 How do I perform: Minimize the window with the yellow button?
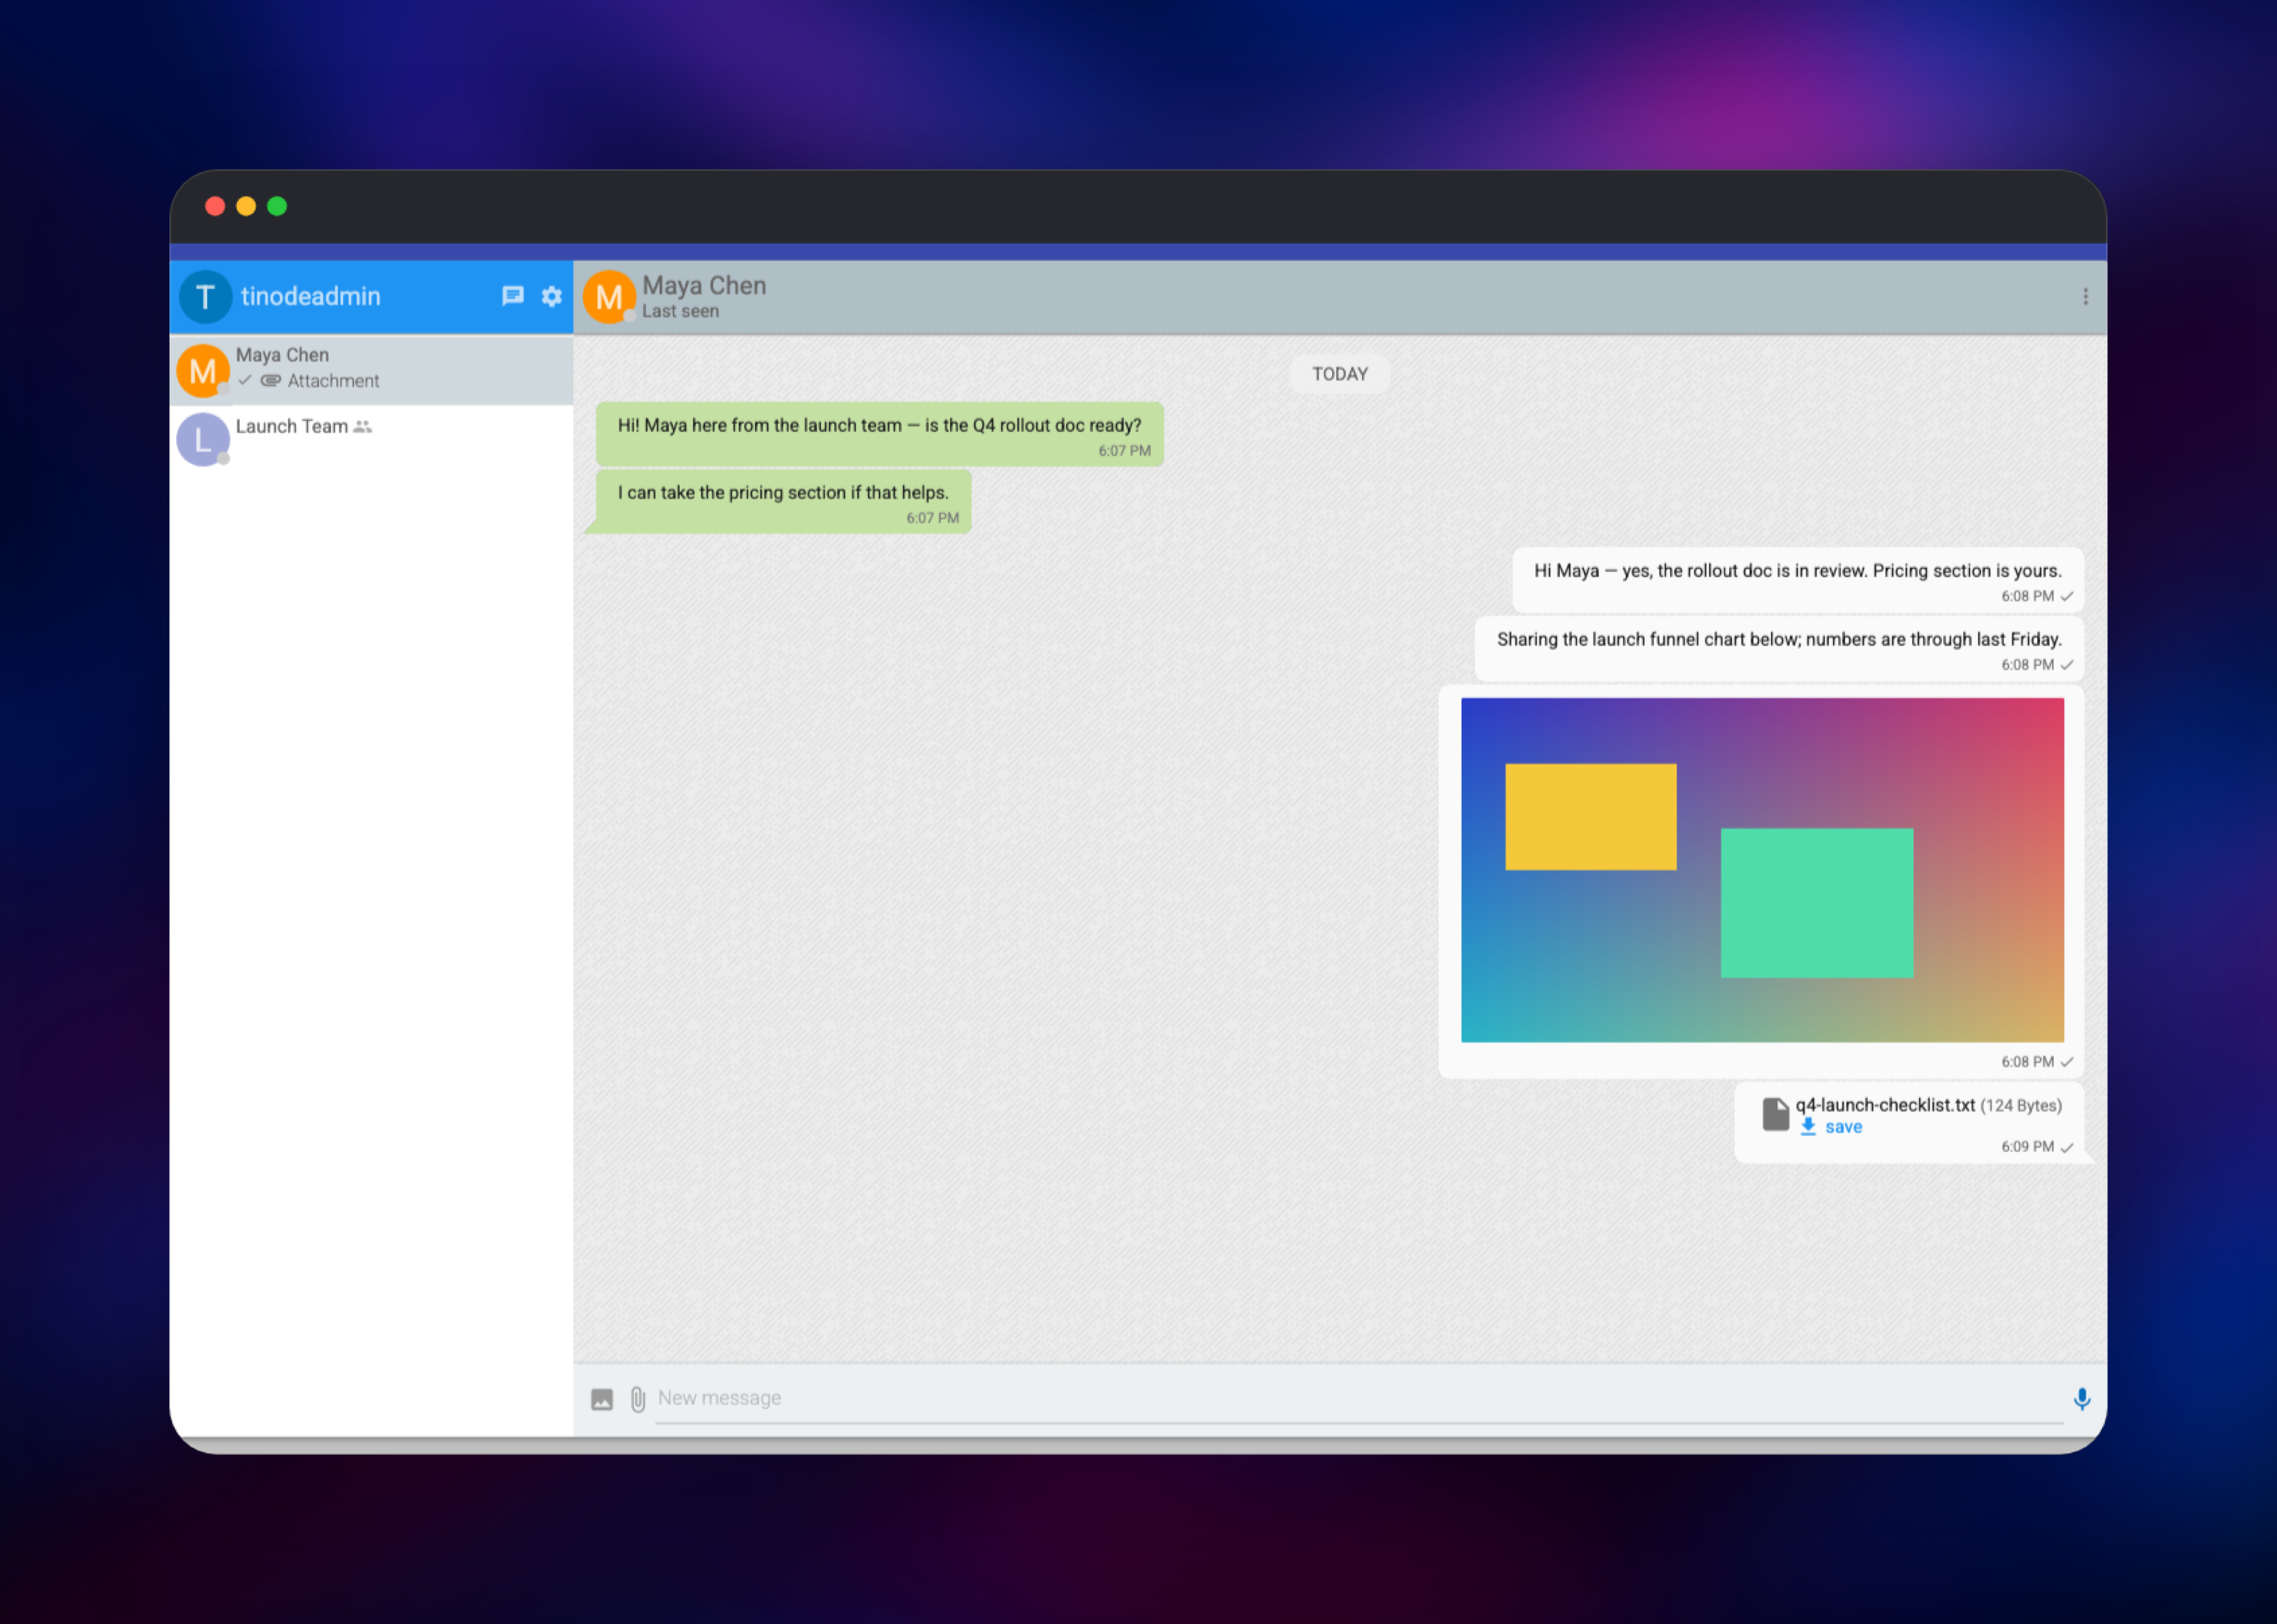[246, 206]
